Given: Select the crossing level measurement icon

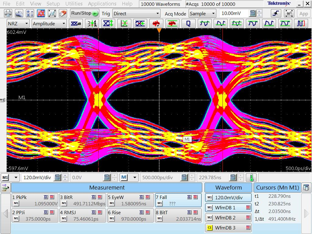Looking at the screenshot, I should pos(124,23).
